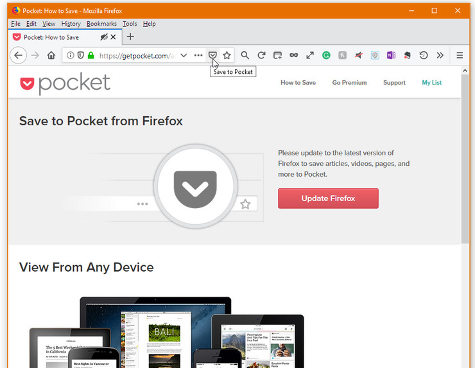Click the gray square extension icon

coord(342,55)
